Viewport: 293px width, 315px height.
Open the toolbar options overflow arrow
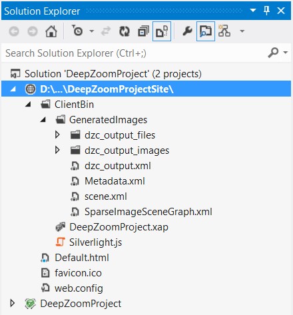tap(242, 31)
